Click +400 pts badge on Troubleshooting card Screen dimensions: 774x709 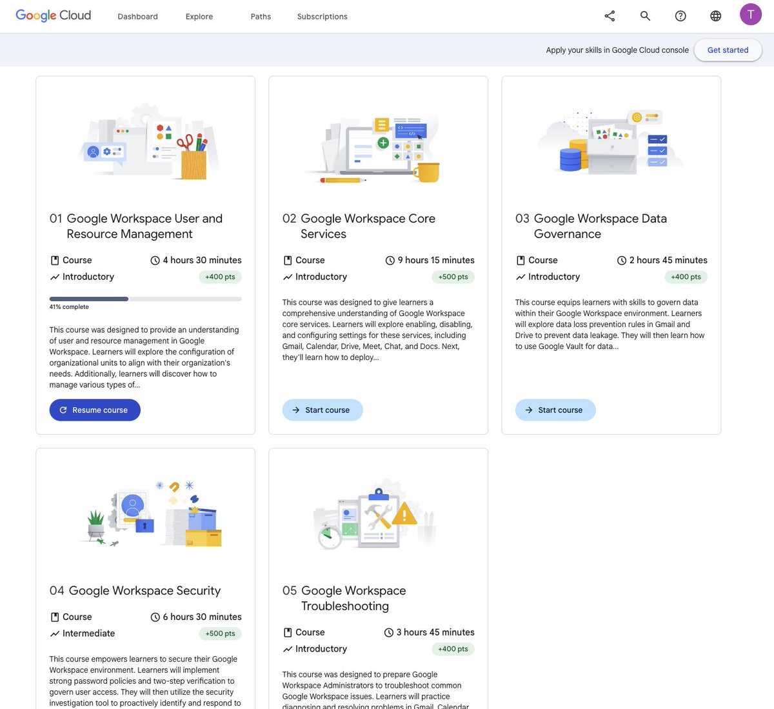click(x=453, y=650)
